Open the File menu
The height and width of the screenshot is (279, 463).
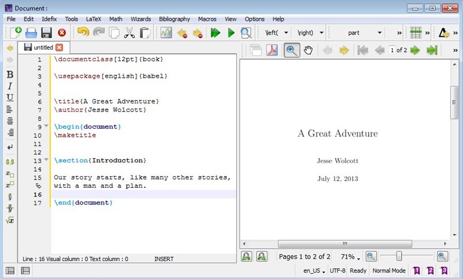[11, 19]
